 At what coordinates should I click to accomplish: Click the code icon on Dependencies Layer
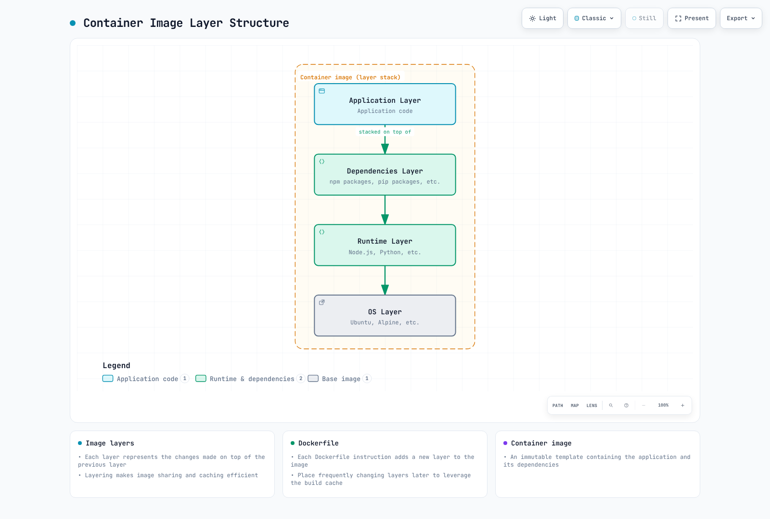[322, 161]
